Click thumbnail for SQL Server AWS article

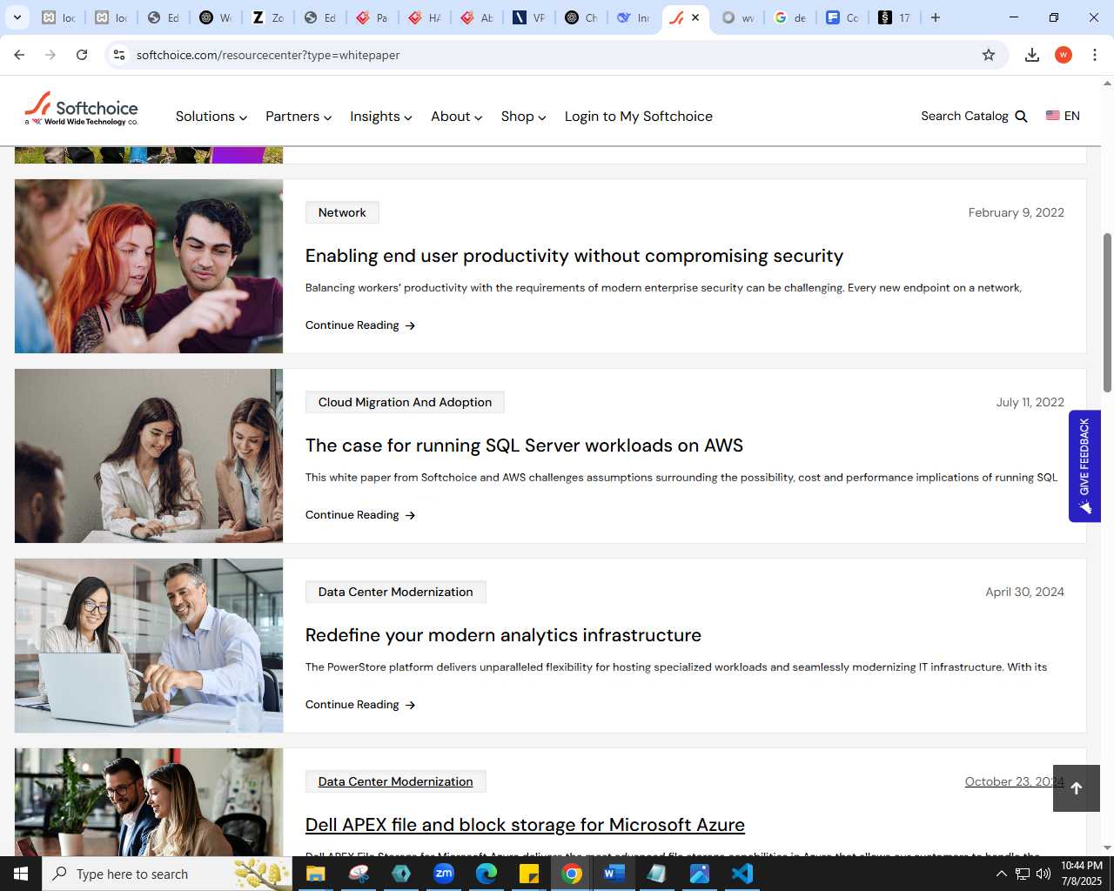(149, 456)
